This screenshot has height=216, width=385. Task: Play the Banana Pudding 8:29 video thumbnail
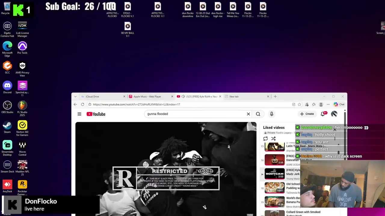coord(275,202)
